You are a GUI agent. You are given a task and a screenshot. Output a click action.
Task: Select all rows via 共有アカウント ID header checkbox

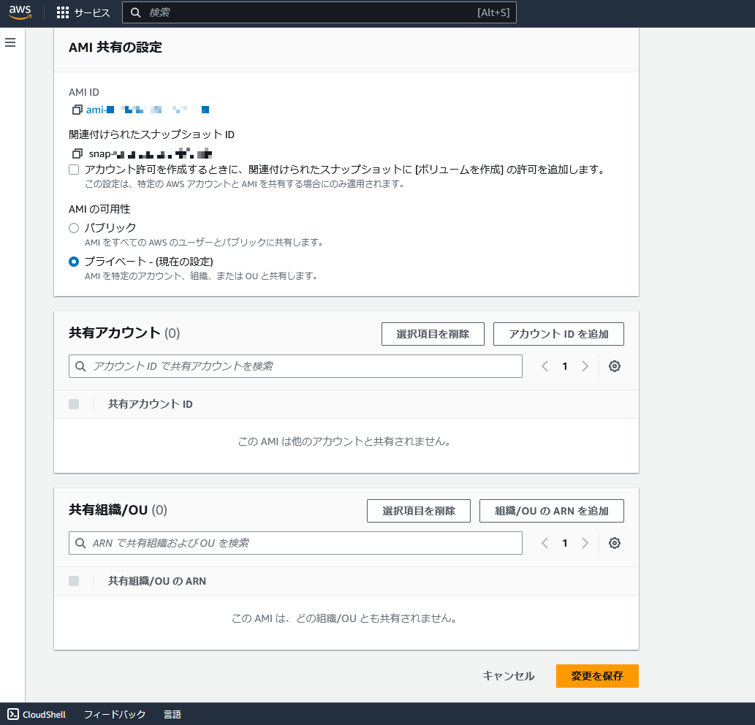point(73,403)
